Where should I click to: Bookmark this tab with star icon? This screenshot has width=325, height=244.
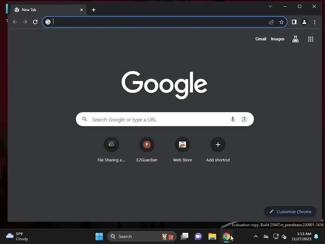282,22
